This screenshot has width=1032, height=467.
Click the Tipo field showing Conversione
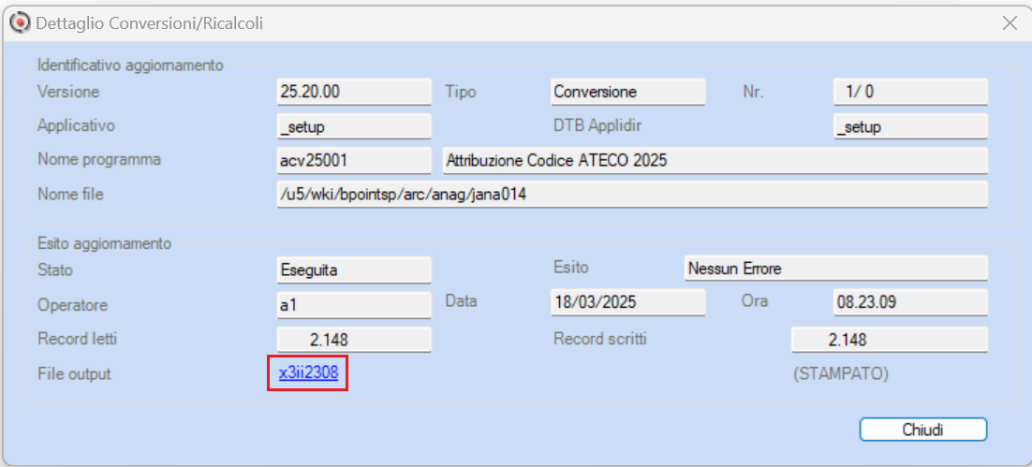click(627, 92)
